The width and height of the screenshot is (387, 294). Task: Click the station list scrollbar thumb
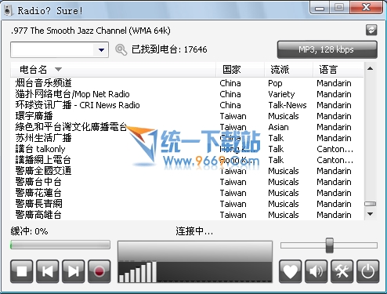click(370, 204)
